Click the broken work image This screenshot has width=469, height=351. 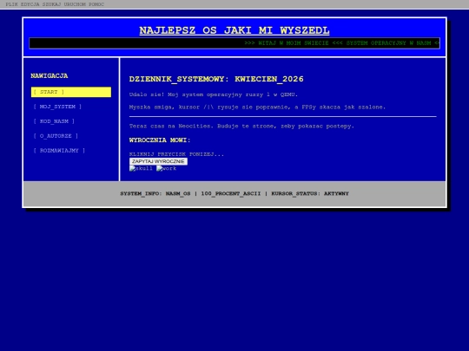[x=166, y=168]
